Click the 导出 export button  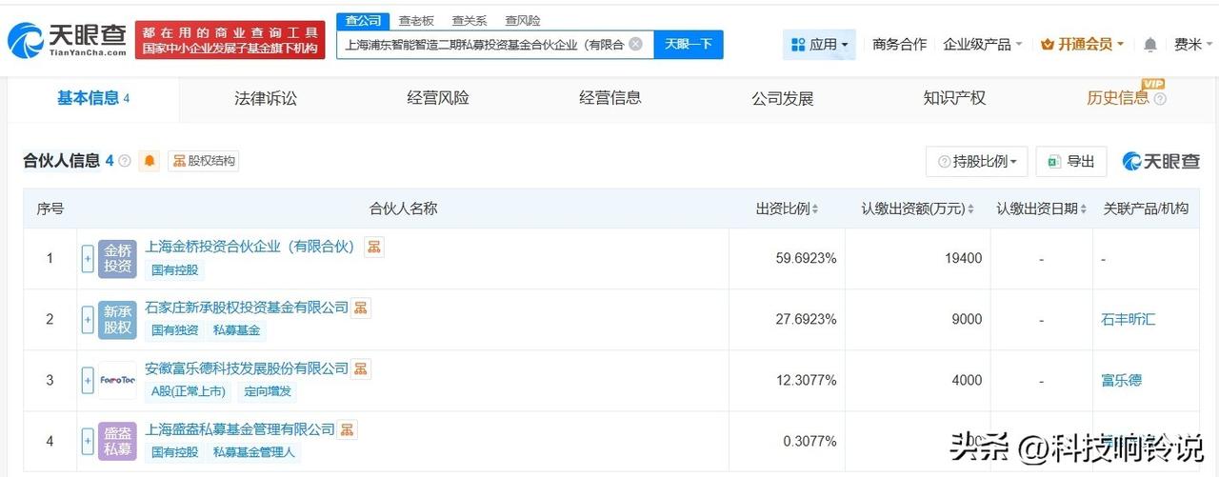point(1071,161)
